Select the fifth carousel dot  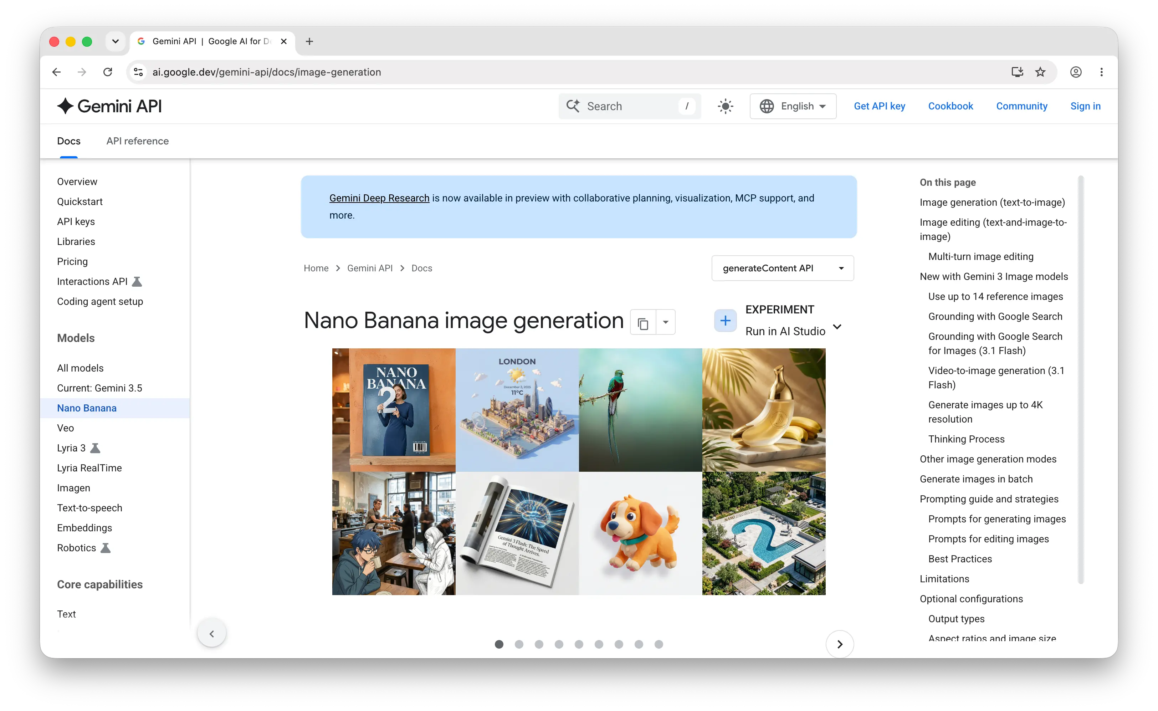coord(579,644)
